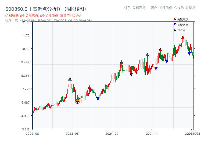Click the 8.355 y-axis label
This screenshot has width=215, height=161.
tap(25, 76)
